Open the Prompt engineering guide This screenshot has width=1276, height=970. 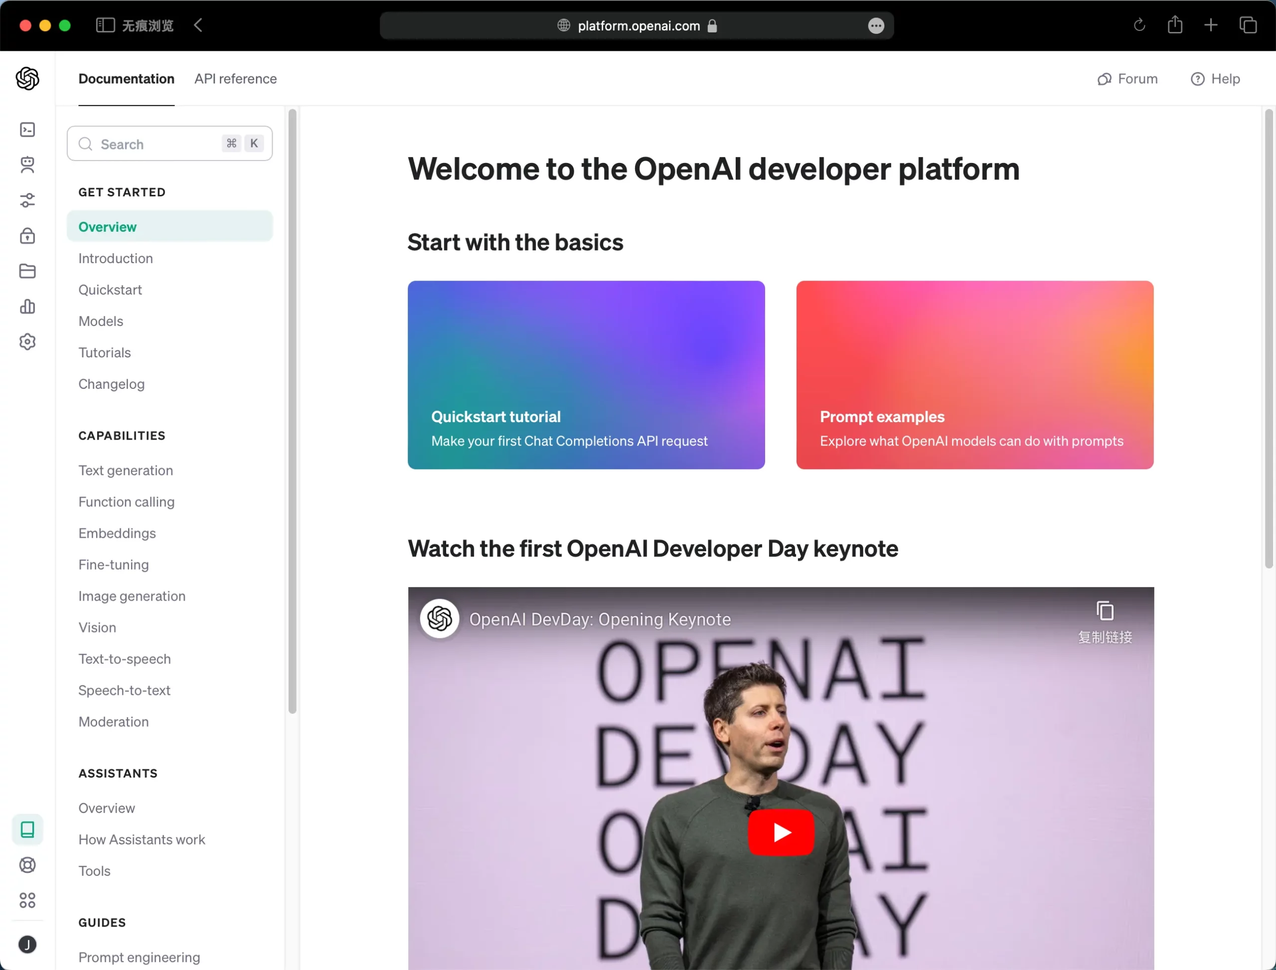(140, 958)
